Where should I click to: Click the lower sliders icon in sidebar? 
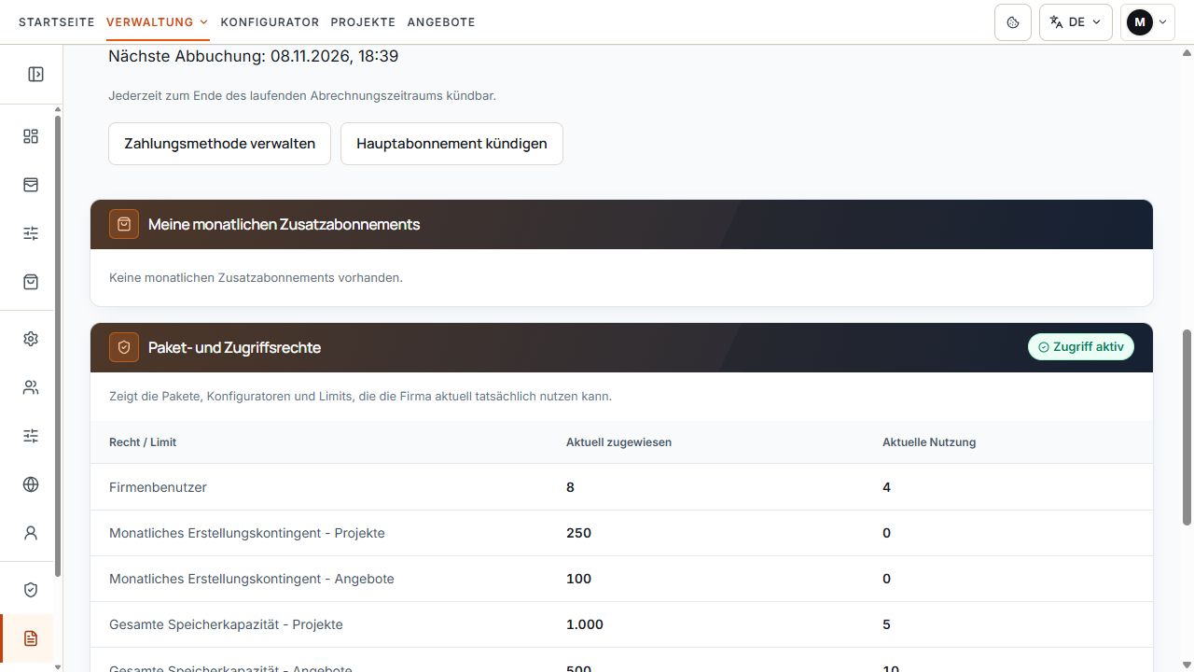click(x=31, y=436)
